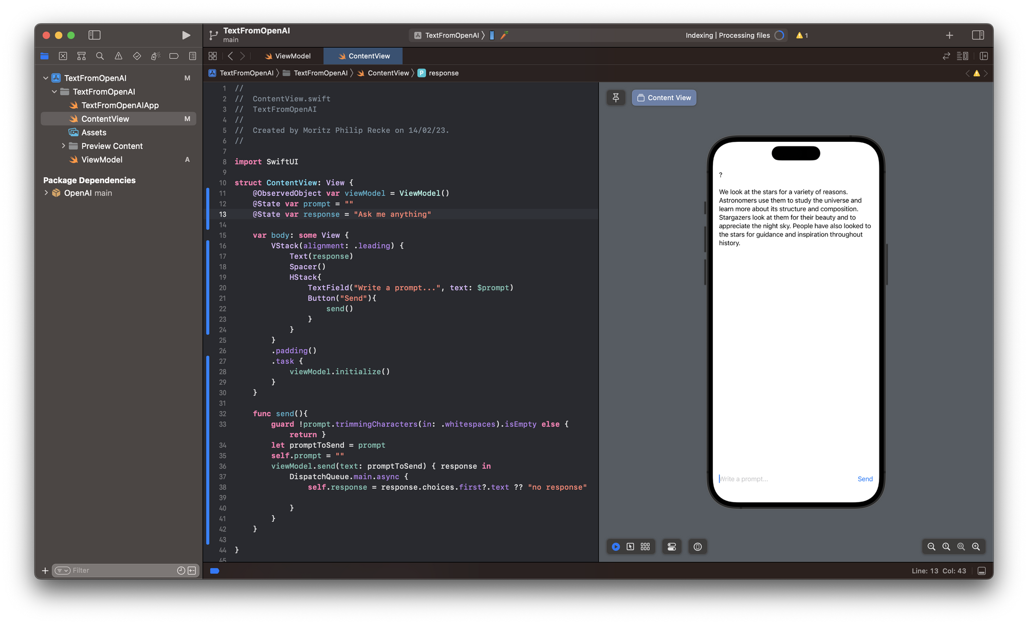Collapse the TextFromOpenAI project root
The width and height of the screenshot is (1028, 625).
46,78
